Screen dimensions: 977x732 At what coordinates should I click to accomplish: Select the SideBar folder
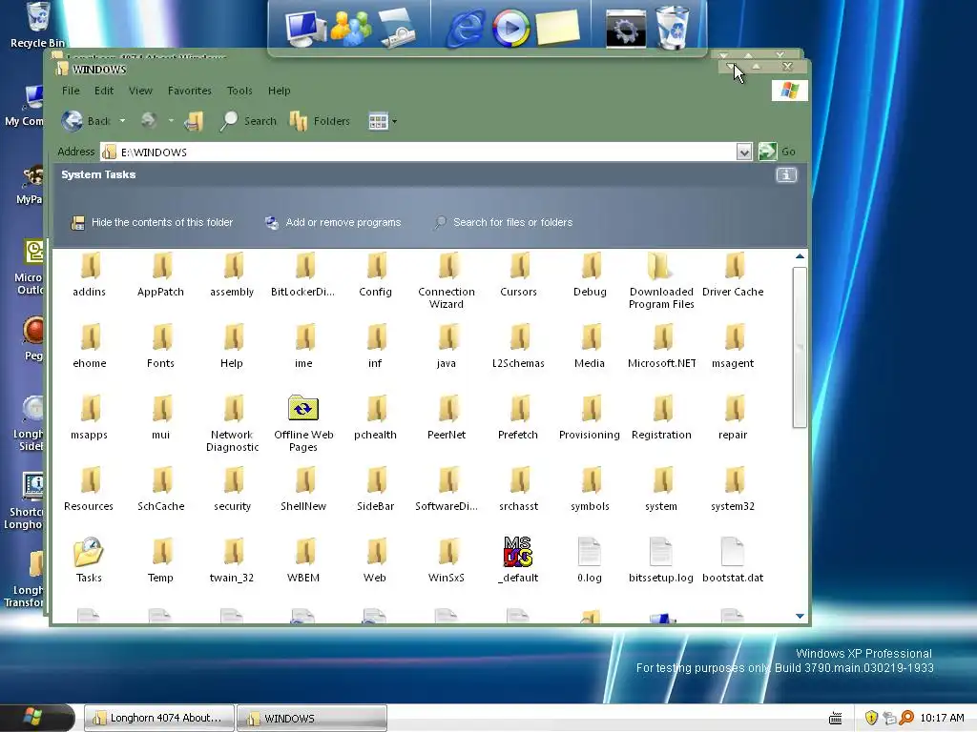(375, 489)
